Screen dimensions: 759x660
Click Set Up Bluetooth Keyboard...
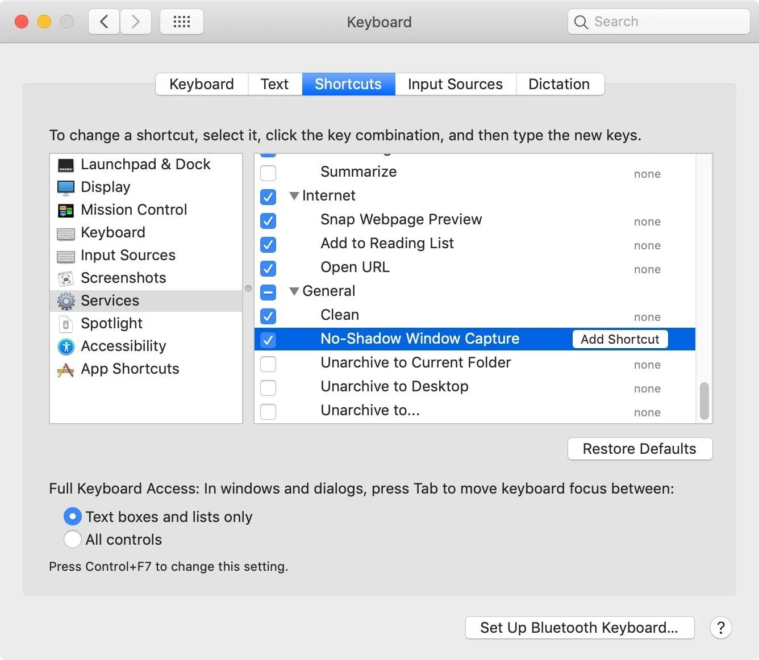click(x=579, y=628)
